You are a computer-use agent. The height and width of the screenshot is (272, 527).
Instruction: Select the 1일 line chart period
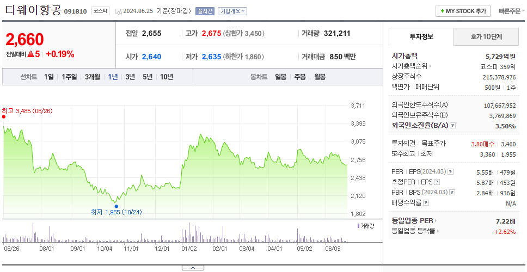(x=49, y=77)
